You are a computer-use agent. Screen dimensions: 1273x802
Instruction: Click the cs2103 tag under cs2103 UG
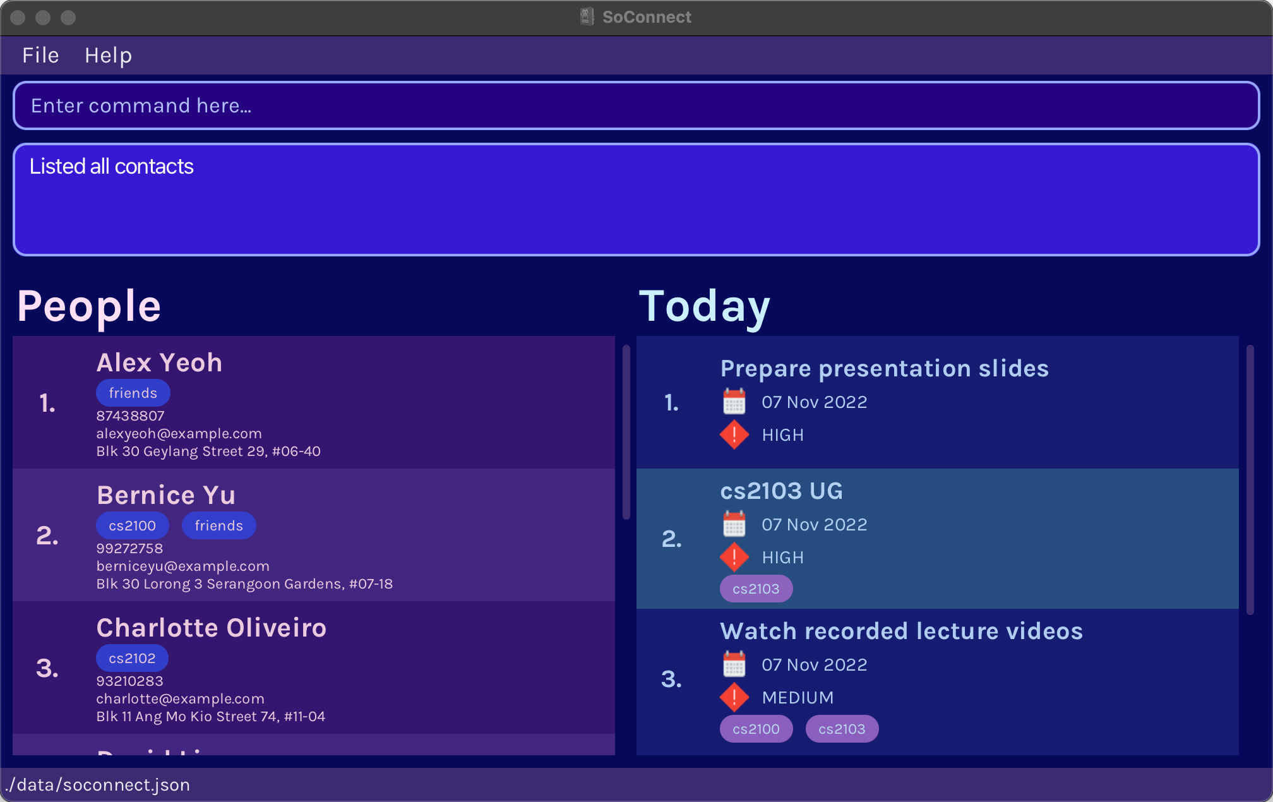click(x=756, y=589)
